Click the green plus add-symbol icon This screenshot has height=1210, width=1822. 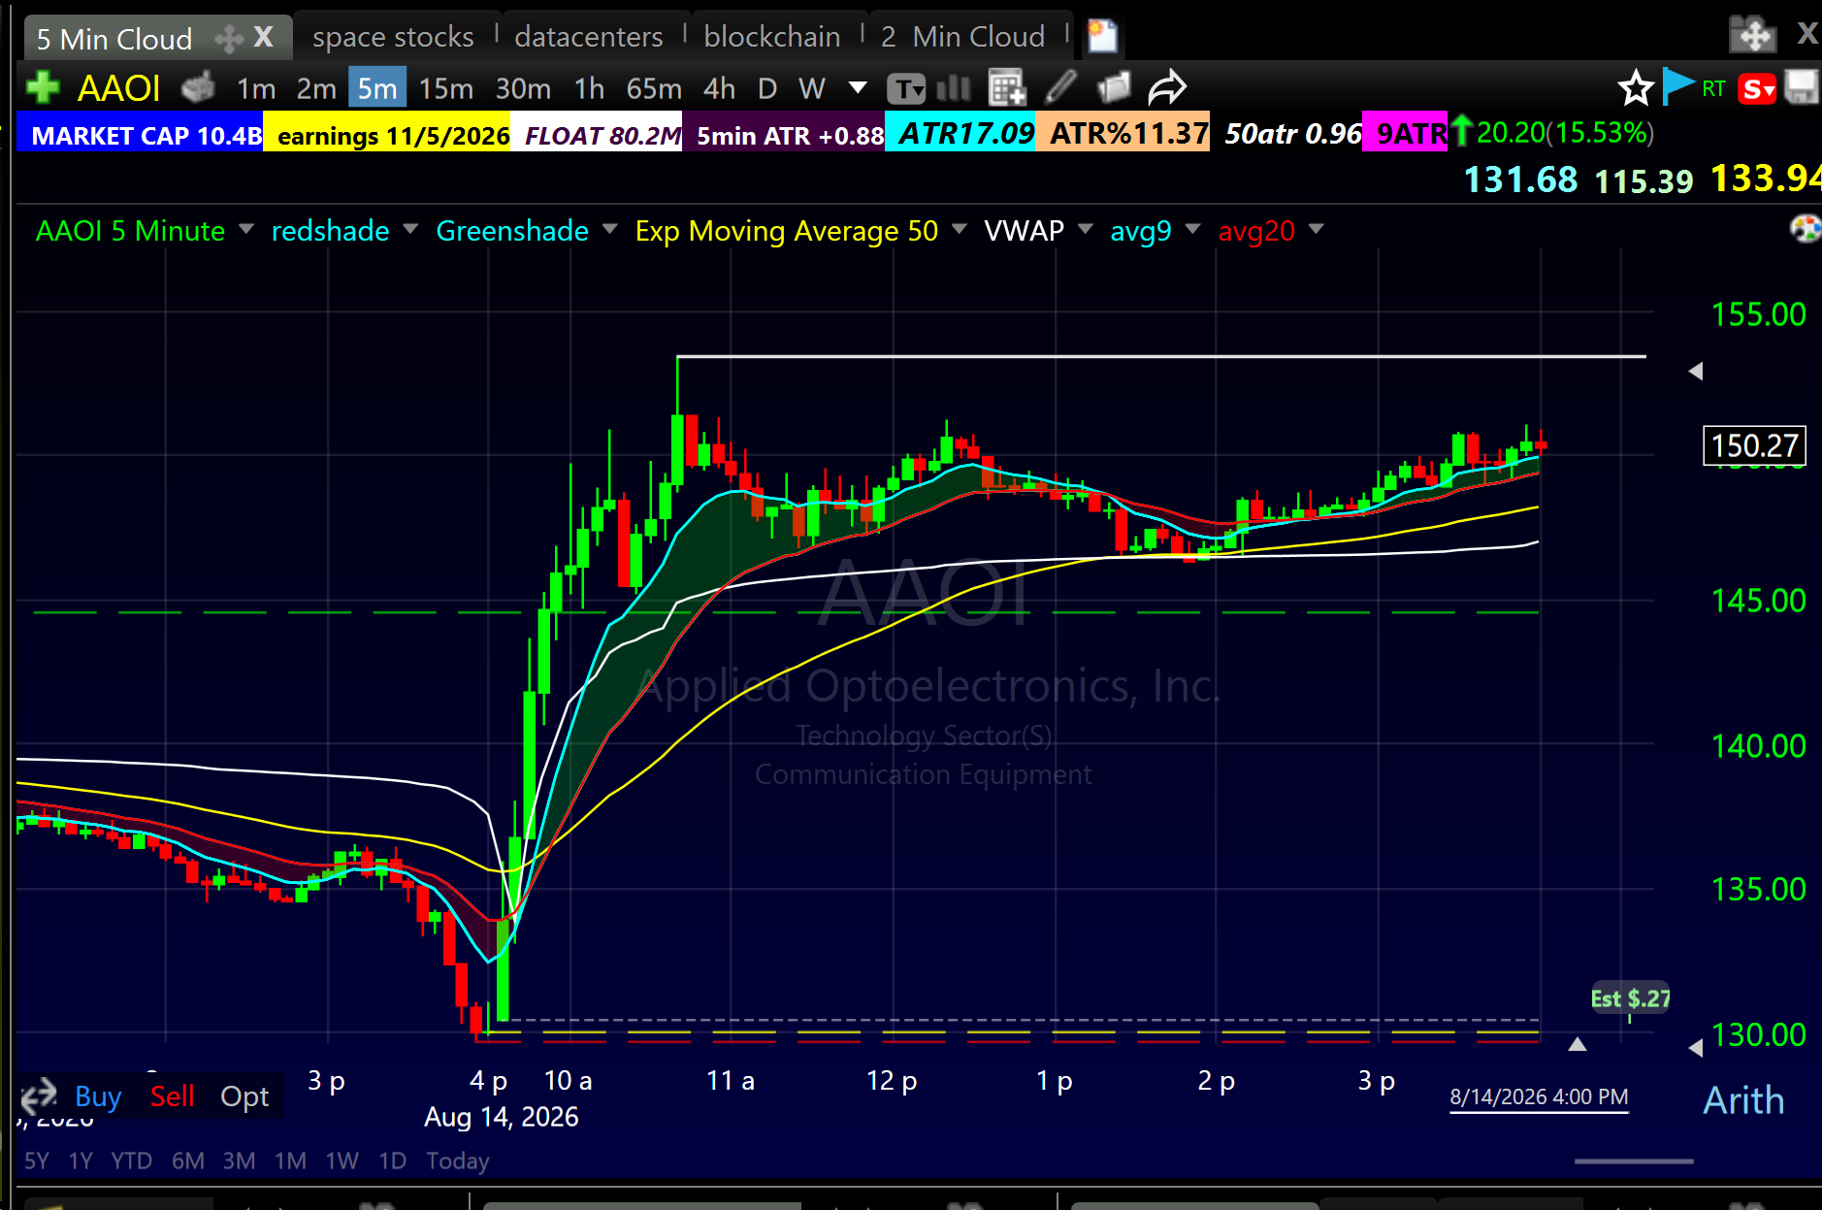(x=43, y=88)
